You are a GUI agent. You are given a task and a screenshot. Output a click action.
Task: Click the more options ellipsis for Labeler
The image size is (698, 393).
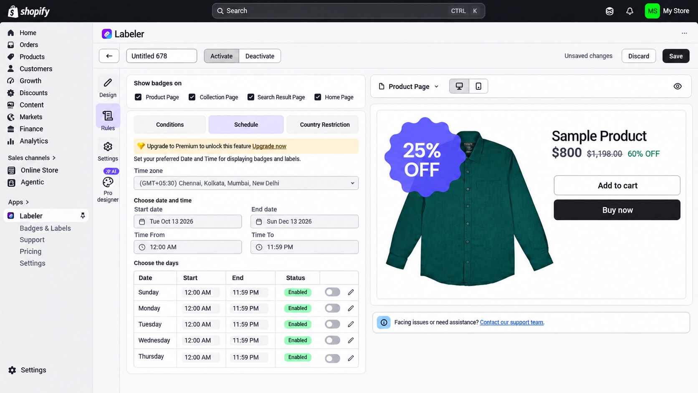pyautogui.click(x=684, y=33)
